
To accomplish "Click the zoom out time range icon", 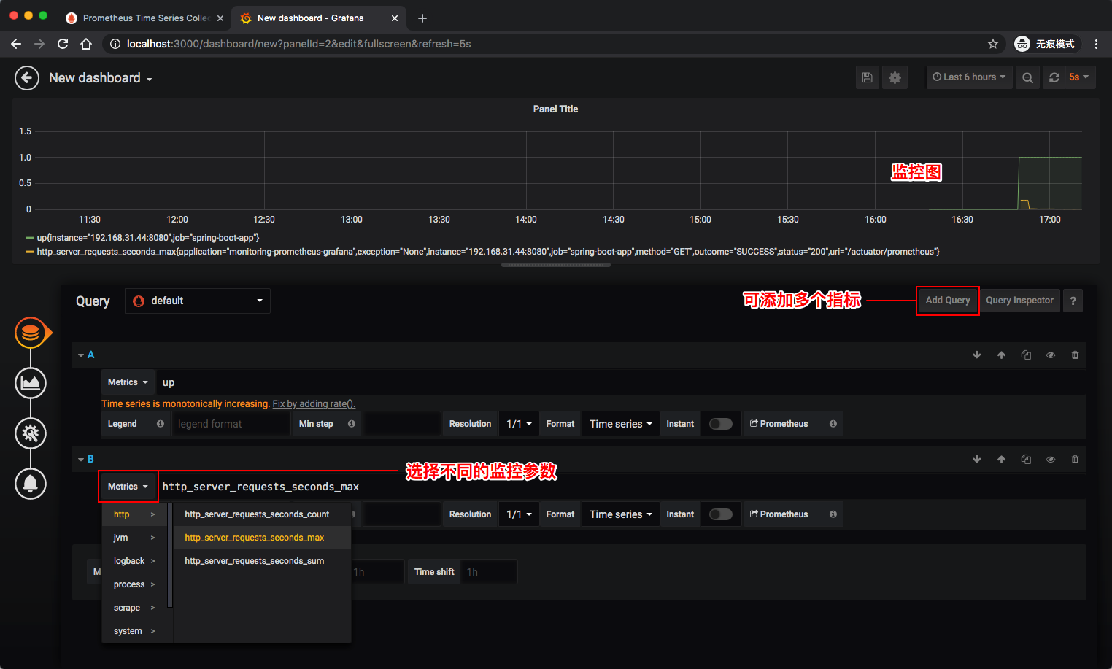I will pyautogui.click(x=1027, y=77).
